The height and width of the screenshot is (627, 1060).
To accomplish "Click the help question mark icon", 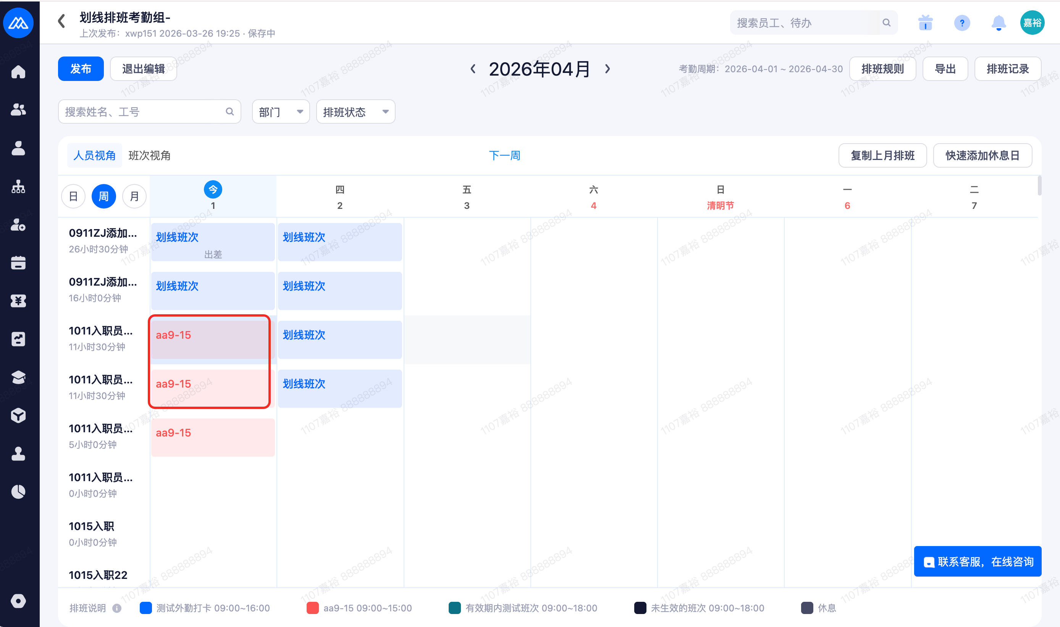I will pos(962,23).
